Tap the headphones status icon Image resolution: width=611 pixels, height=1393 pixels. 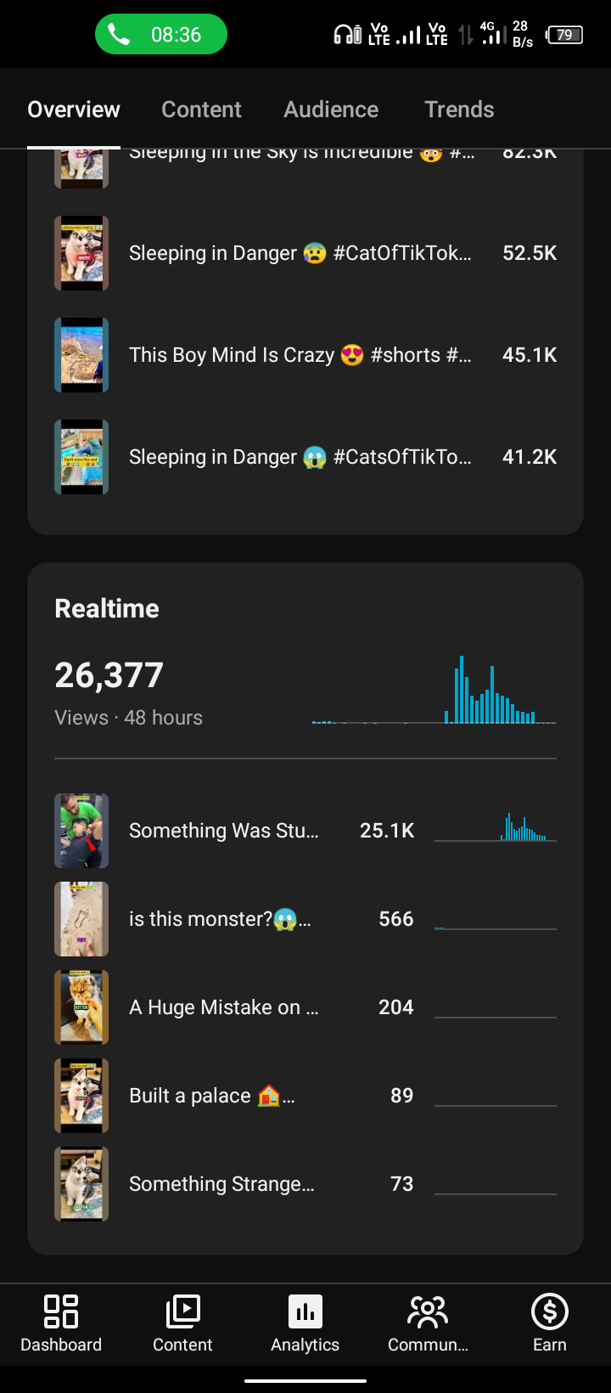pyautogui.click(x=347, y=35)
